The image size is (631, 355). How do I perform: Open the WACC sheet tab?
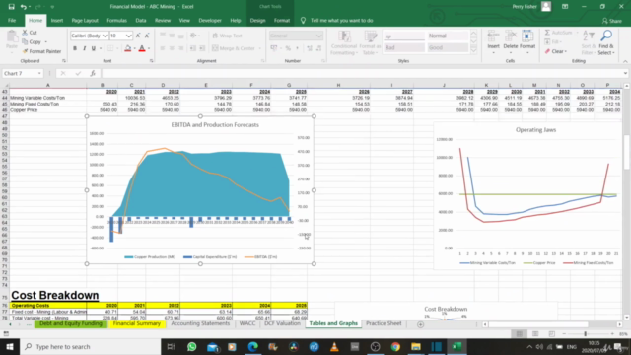pos(247,323)
